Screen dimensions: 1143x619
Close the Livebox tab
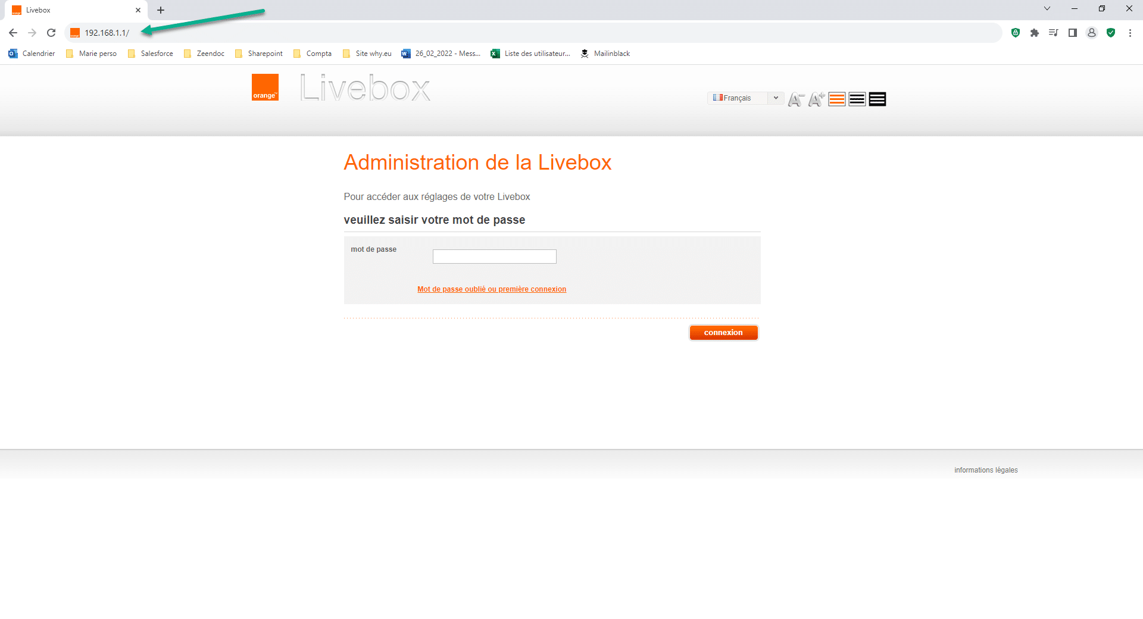click(138, 10)
